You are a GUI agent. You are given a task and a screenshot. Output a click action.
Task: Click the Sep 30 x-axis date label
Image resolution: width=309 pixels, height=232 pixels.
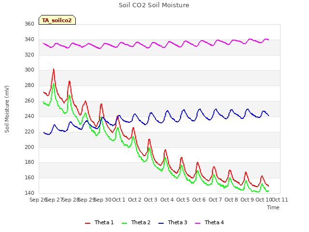[103, 200]
